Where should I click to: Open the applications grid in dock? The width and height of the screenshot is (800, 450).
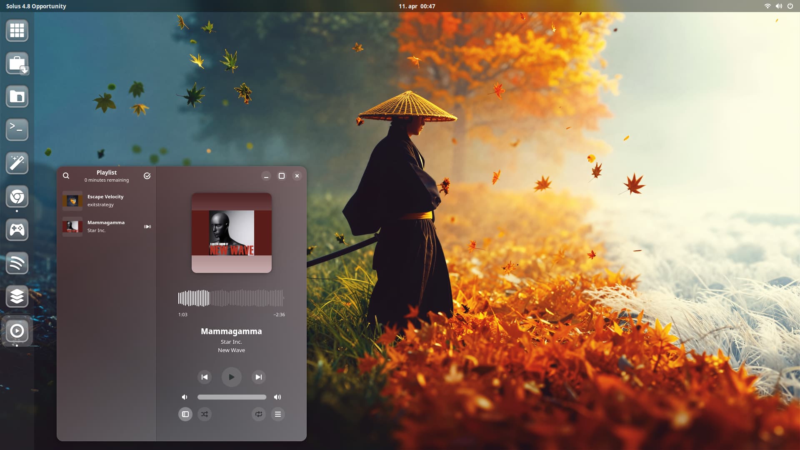[17, 30]
